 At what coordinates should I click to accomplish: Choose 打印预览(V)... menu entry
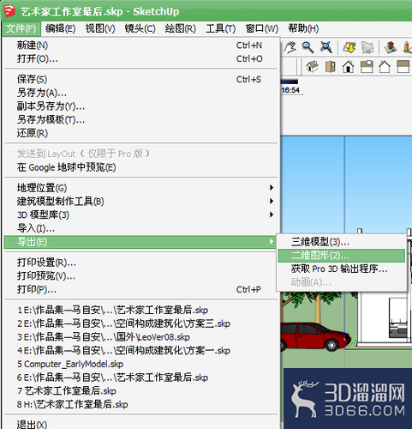click(141, 276)
